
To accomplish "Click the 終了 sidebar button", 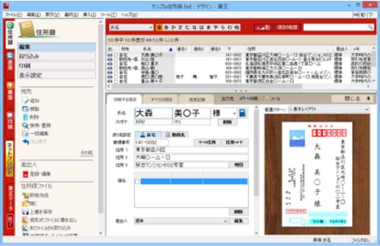I will (x=10, y=221).
